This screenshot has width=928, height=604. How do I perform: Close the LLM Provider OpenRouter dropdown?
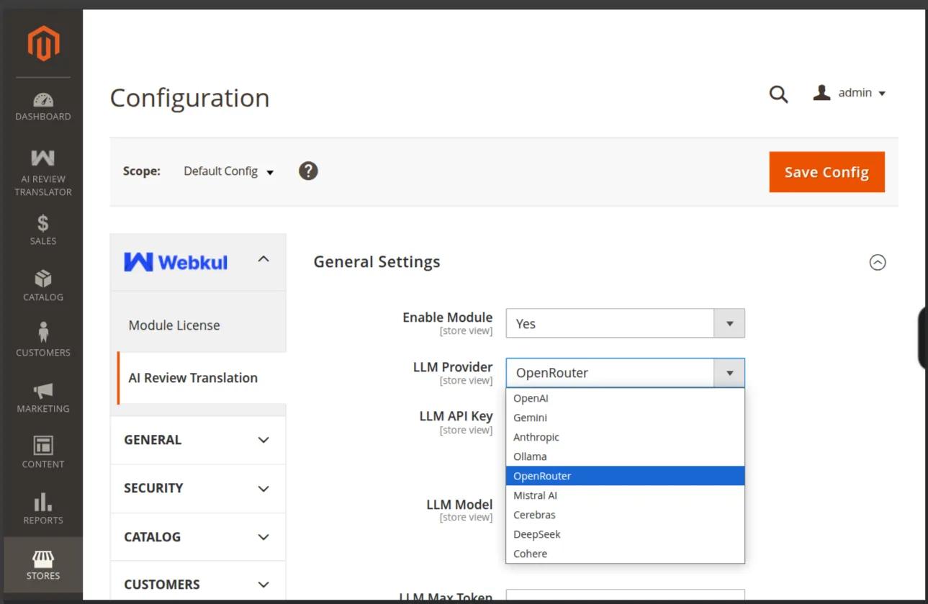625,373
